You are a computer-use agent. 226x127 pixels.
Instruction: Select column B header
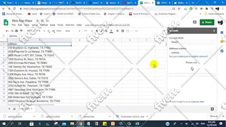point(79,40)
